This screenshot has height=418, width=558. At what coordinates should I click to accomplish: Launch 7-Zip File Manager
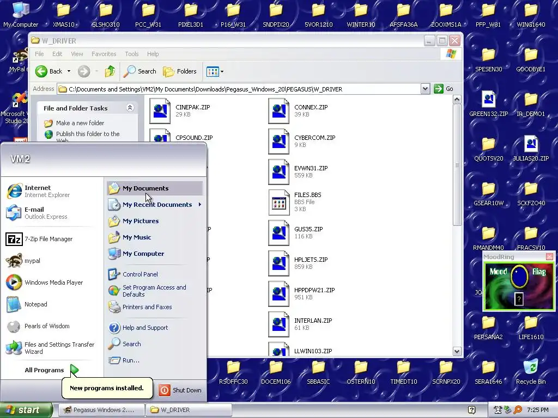tap(39, 239)
